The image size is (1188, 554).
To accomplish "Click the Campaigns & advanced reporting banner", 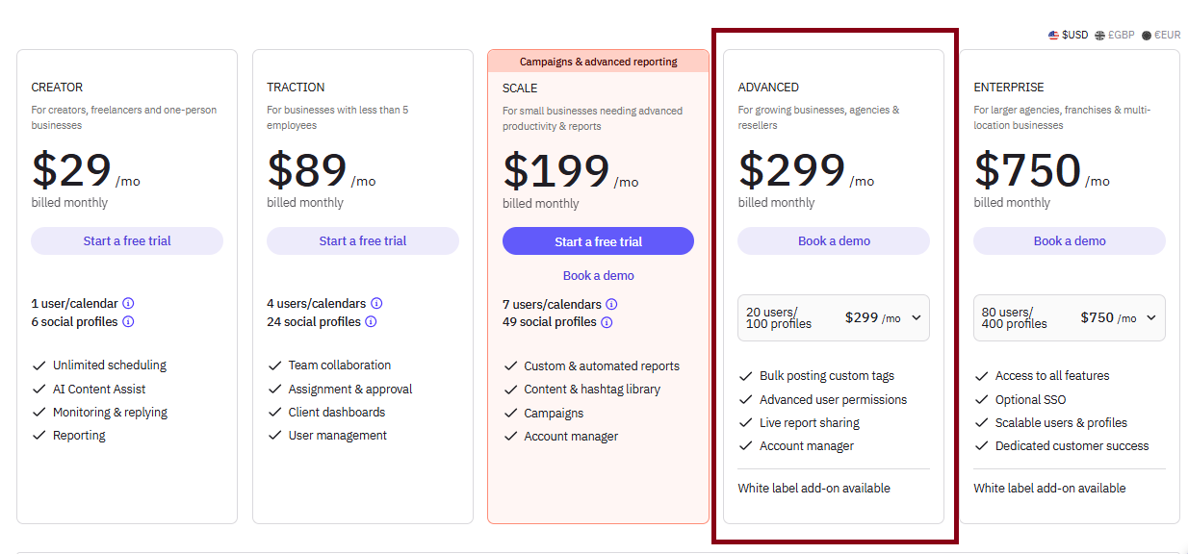I will pos(598,62).
